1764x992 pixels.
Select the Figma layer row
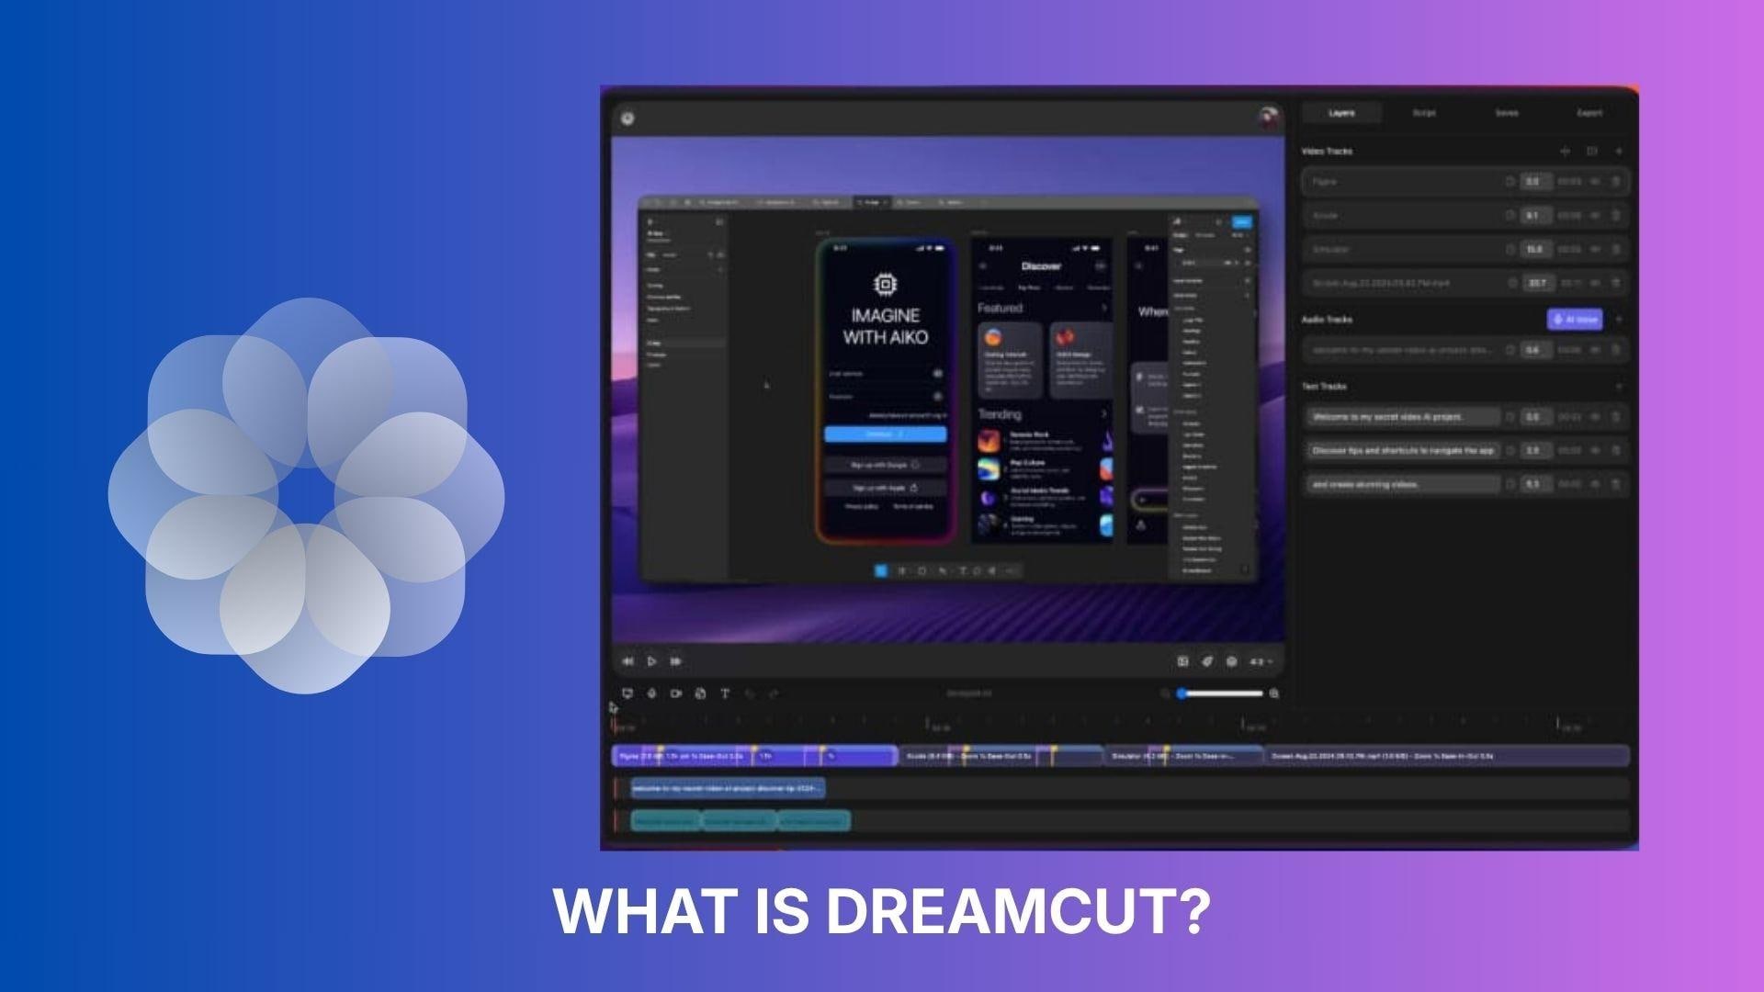(1465, 182)
